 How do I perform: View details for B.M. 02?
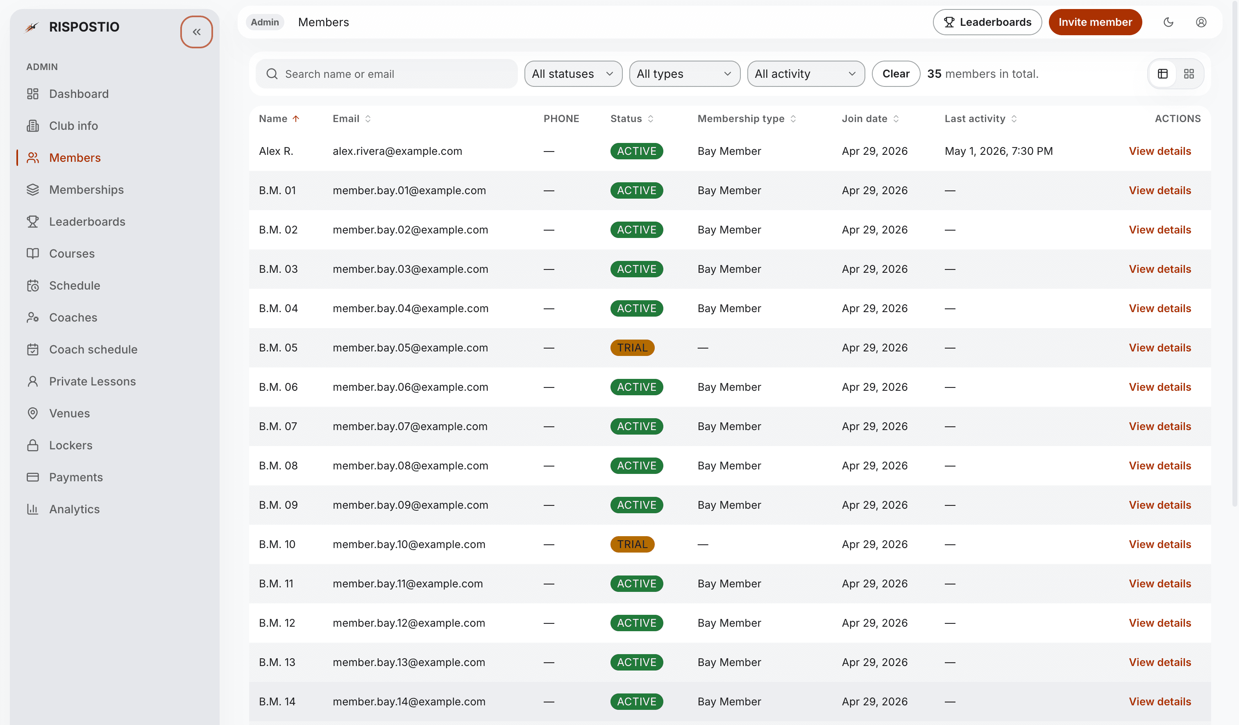(1160, 229)
